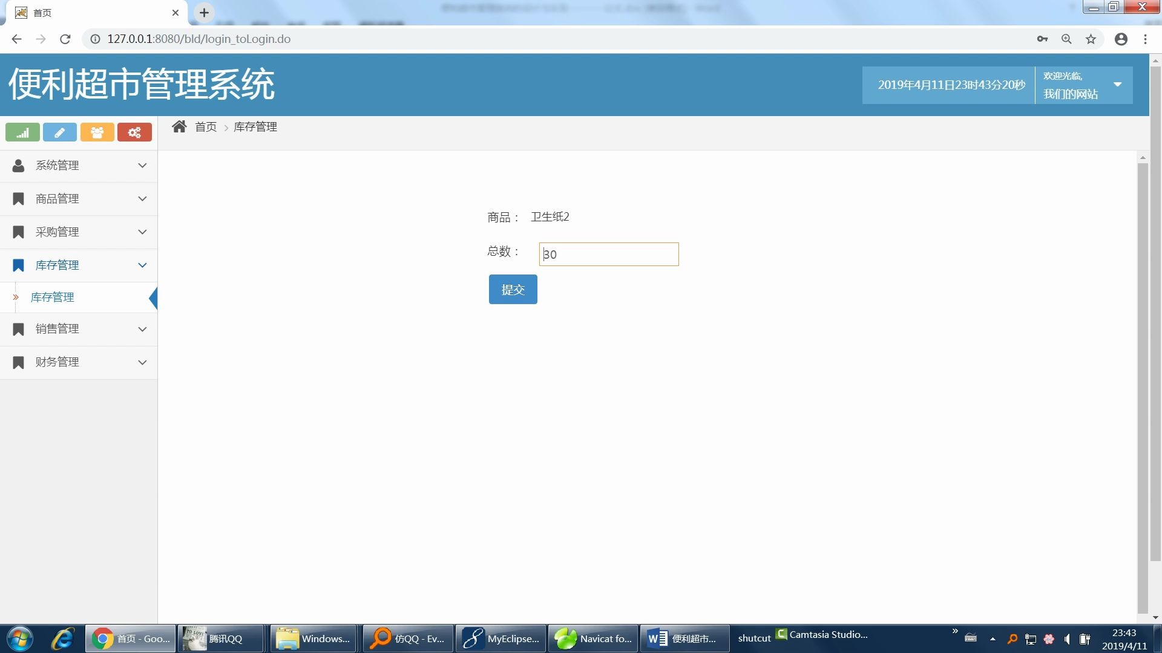
Task: Click the green chart shortcut button
Action: (22, 132)
